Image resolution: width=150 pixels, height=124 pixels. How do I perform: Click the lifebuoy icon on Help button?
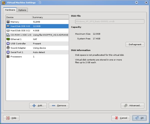[8, 118]
